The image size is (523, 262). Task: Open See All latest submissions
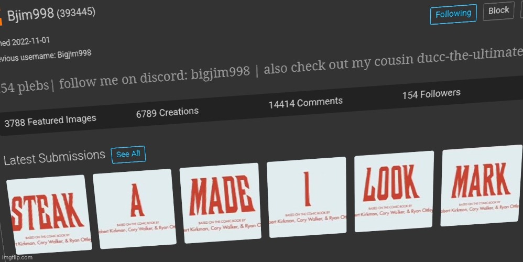point(128,155)
